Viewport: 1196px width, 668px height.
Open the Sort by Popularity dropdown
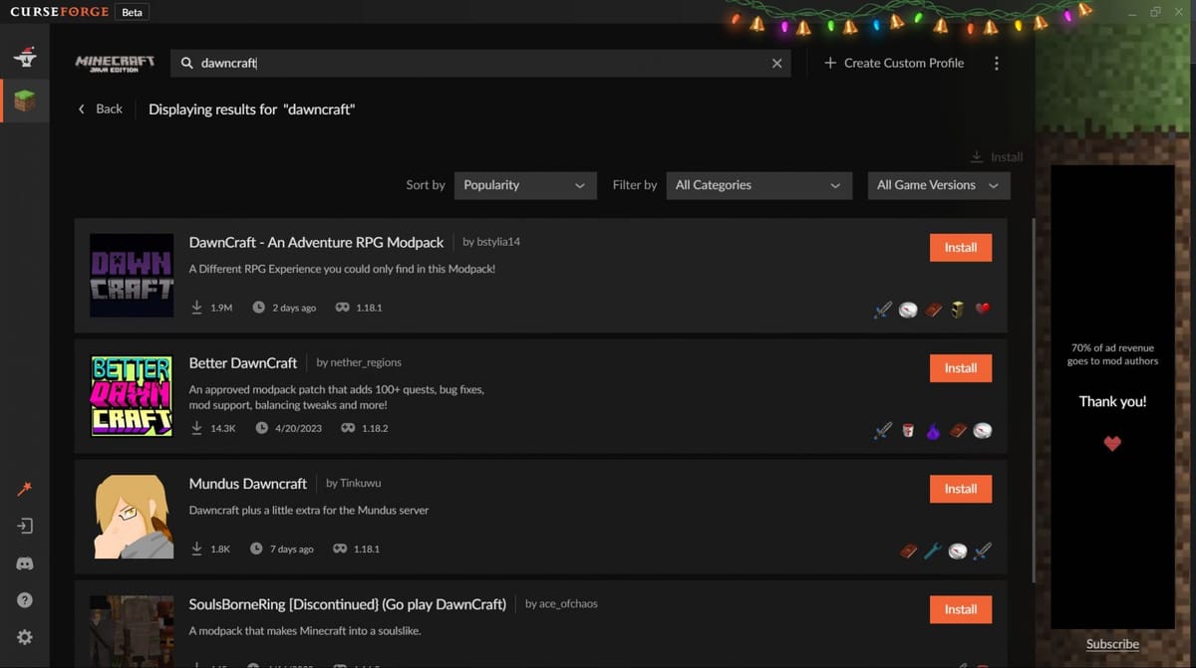tap(525, 185)
